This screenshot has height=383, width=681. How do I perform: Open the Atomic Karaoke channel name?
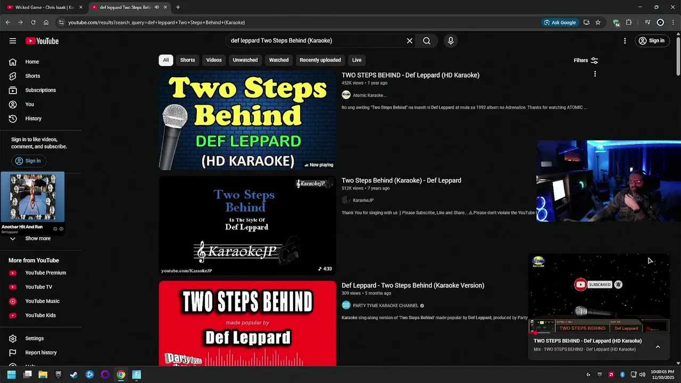[x=370, y=95]
